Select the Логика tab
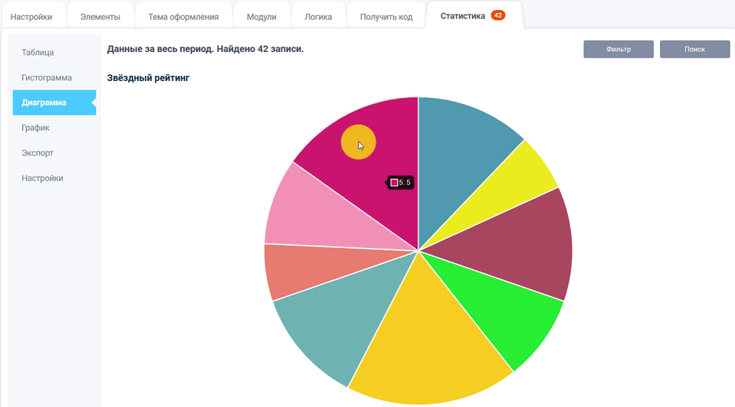Viewport: 735px width, 407px height. click(319, 17)
